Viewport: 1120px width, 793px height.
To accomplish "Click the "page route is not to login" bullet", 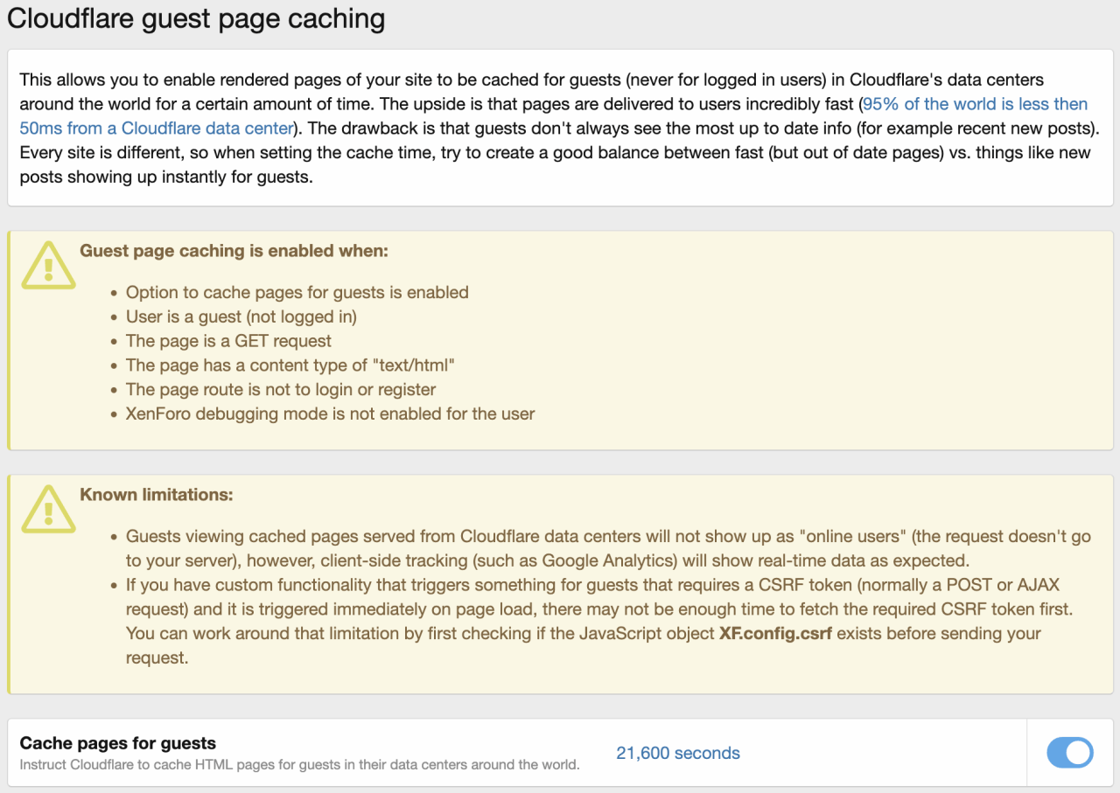I will 281,389.
